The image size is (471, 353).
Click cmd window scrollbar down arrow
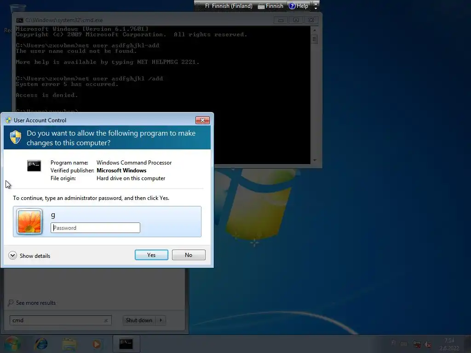315,160
